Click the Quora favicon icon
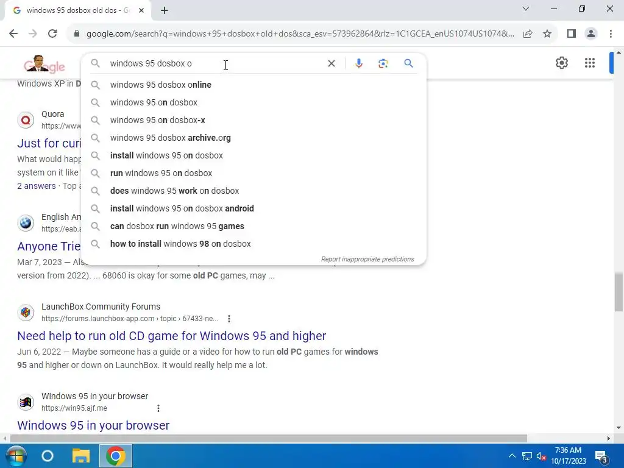The height and width of the screenshot is (468, 624). tap(26, 120)
